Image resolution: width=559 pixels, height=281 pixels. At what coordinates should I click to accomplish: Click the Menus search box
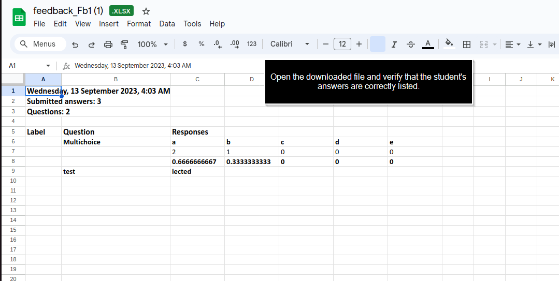tap(40, 44)
